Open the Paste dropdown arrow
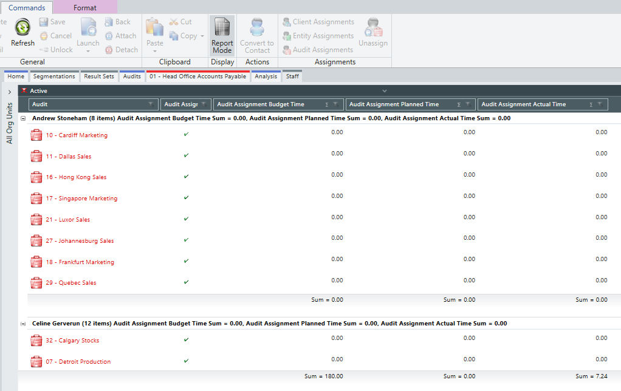621x391 pixels. [154, 51]
